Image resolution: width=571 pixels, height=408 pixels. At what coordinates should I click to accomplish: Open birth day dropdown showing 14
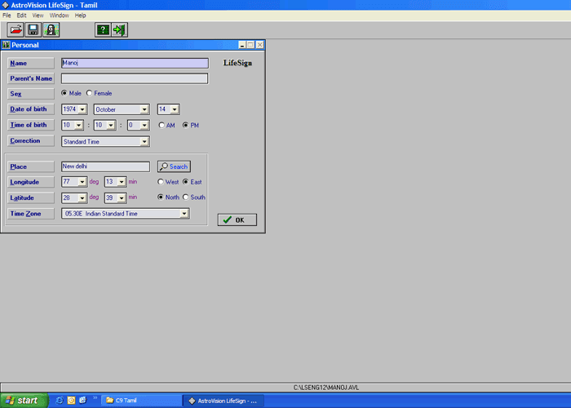(175, 109)
